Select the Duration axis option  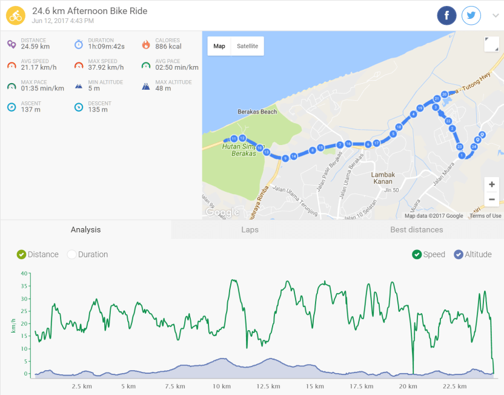click(x=72, y=255)
